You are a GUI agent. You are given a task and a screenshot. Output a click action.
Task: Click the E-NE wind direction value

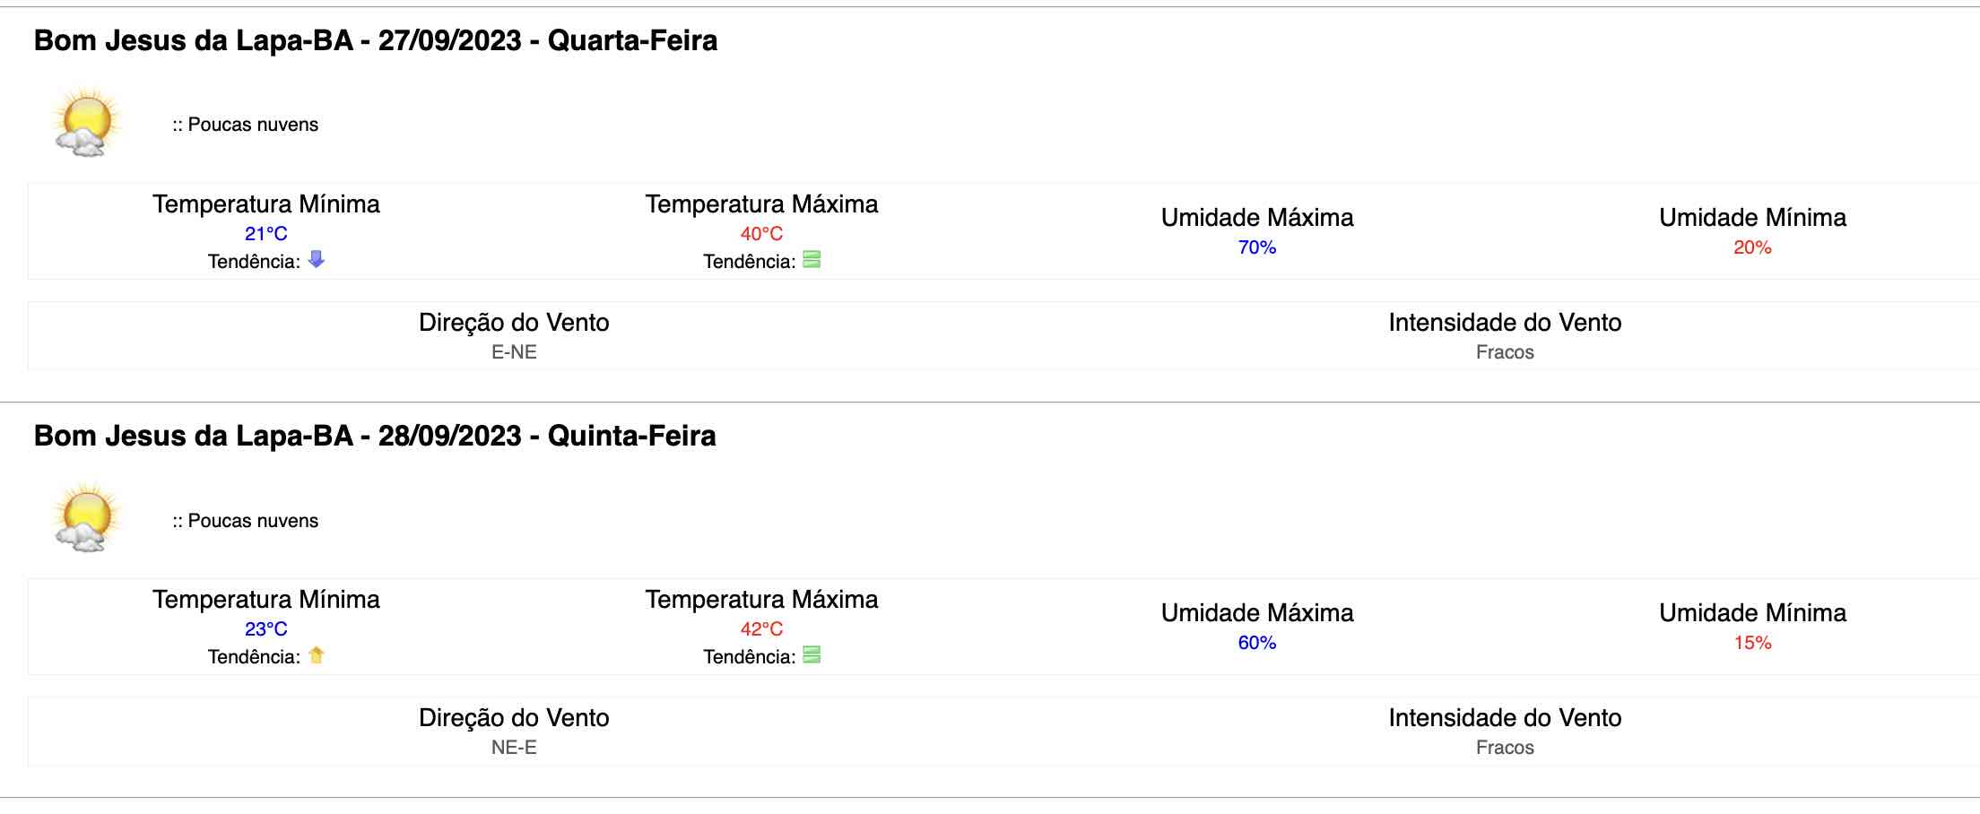coord(514,352)
